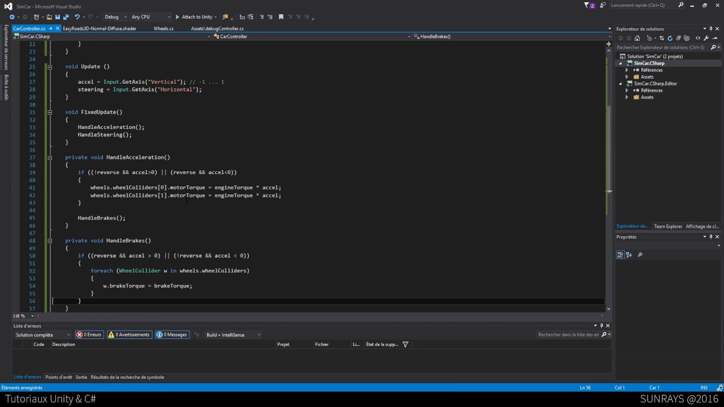Open Résultats de la recherche de symbole tab
Viewport: 724px width, 407px height.
click(127, 377)
